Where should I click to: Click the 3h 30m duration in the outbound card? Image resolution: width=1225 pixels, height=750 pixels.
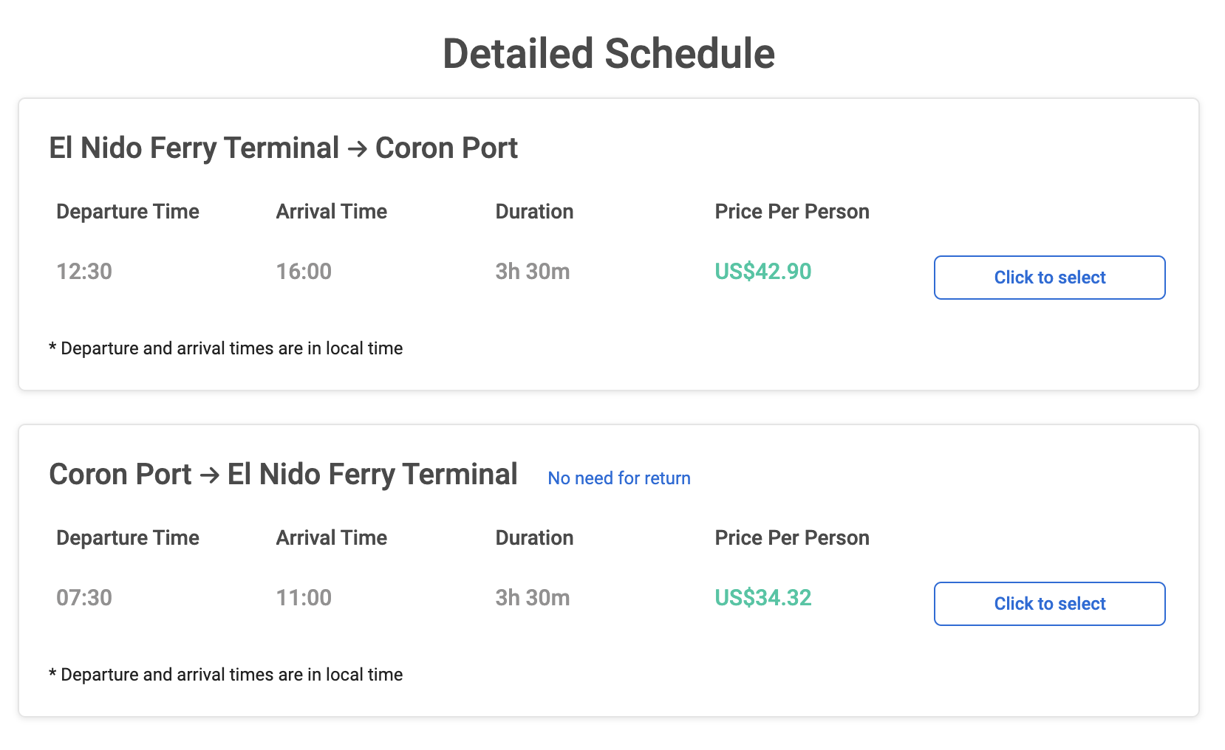coord(533,272)
